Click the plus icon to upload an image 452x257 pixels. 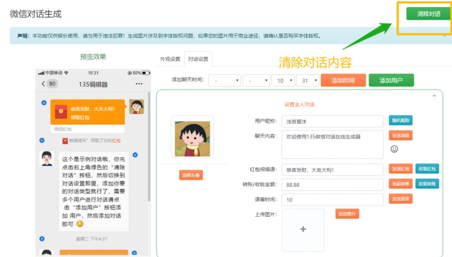point(303,229)
